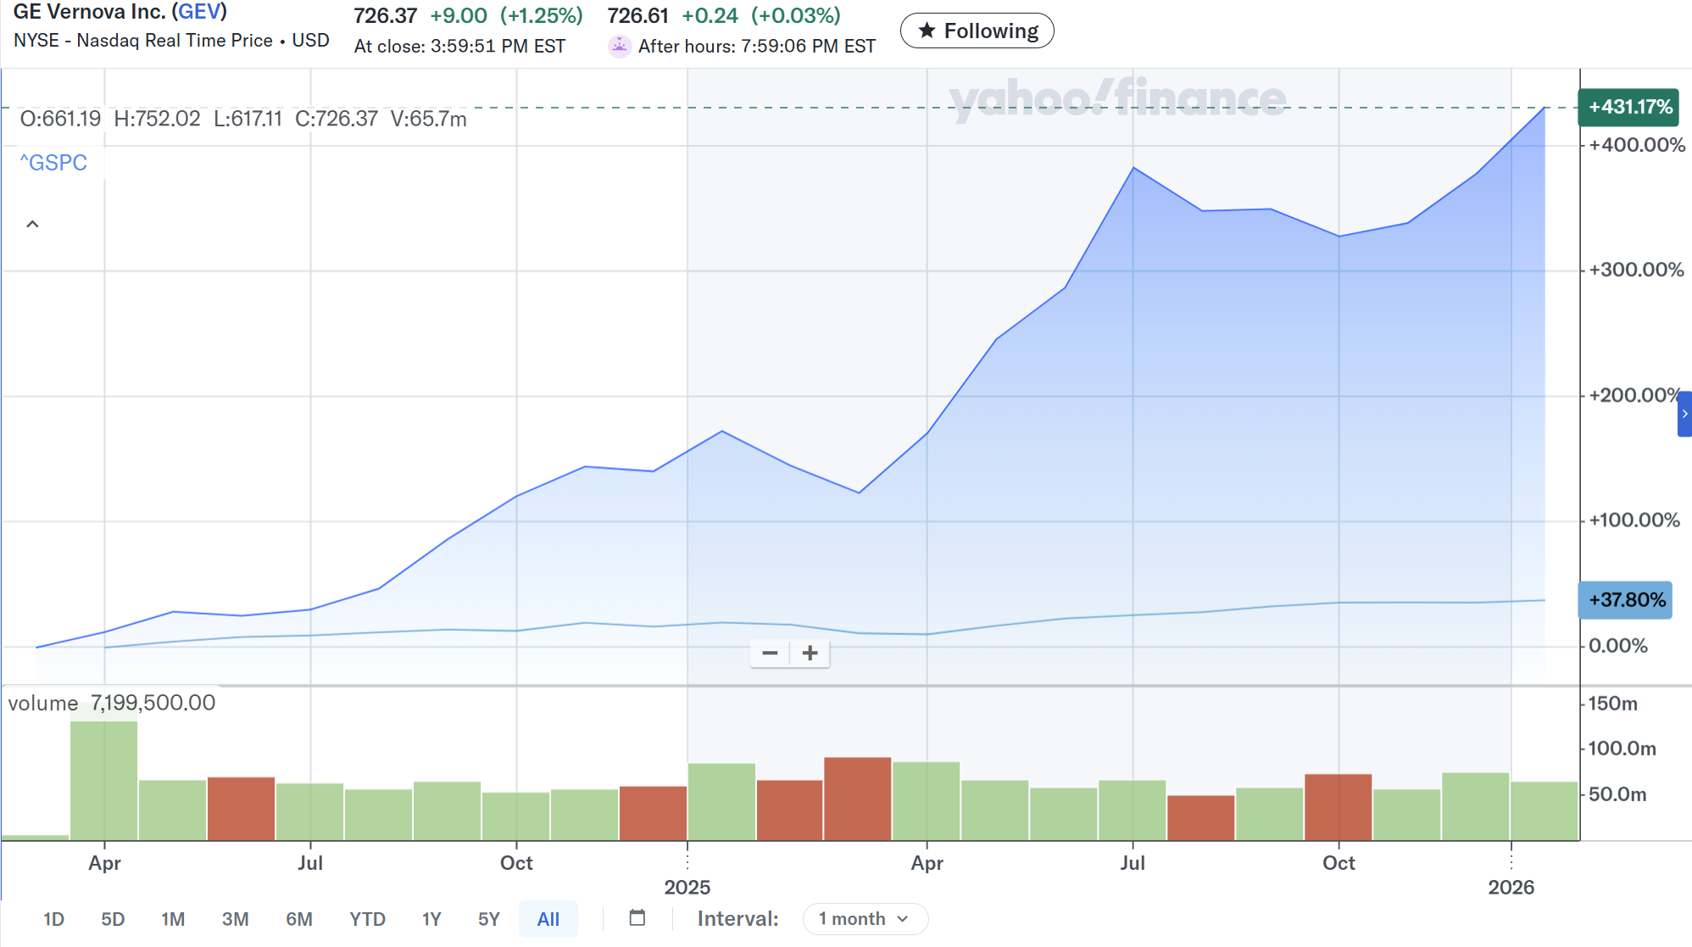
Task: Switch to YTD time range
Action: point(367,919)
